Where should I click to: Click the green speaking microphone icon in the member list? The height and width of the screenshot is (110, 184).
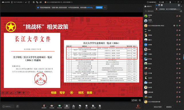177,26
